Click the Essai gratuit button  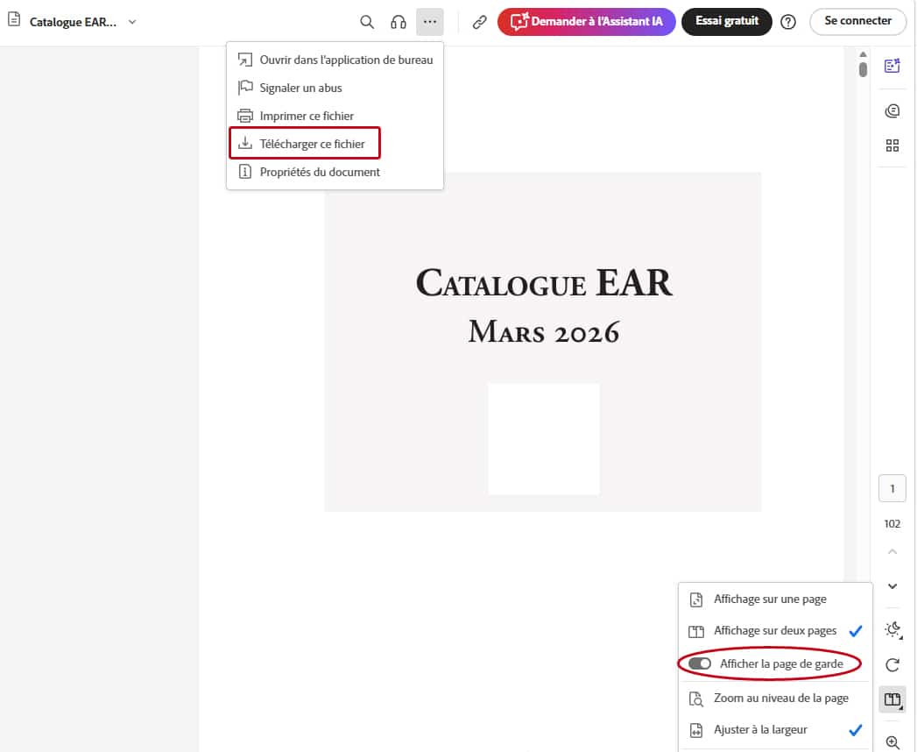tap(726, 21)
